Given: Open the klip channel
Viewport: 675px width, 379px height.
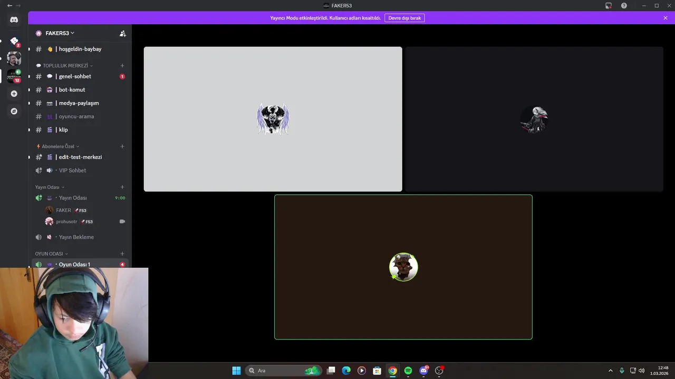Looking at the screenshot, I should coord(80,129).
